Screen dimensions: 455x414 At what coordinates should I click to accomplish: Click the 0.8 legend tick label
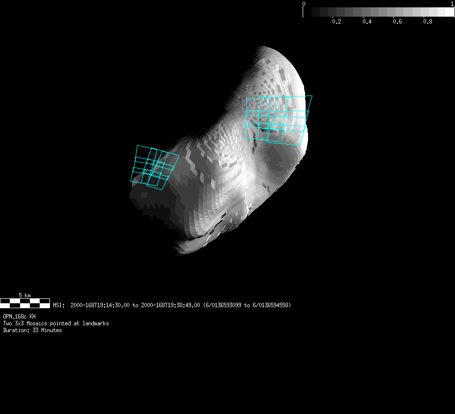(x=428, y=22)
